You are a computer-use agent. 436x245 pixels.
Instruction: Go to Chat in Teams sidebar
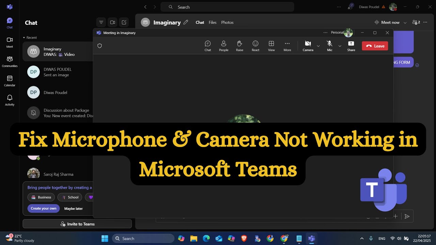[x=10, y=23]
